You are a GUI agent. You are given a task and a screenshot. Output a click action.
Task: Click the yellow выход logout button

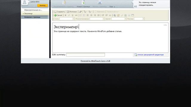point(42,5)
